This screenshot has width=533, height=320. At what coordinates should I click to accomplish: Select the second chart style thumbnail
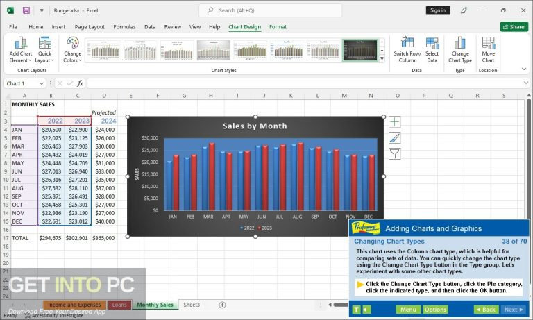pyautogui.click(x=140, y=51)
